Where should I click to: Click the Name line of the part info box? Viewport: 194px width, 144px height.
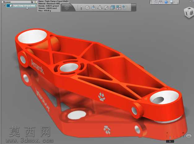pyautogui.click(x=53, y=1)
